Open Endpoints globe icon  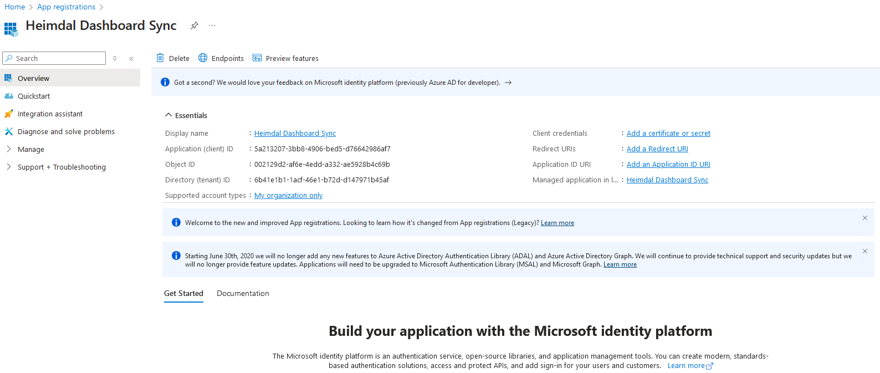(x=203, y=58)
